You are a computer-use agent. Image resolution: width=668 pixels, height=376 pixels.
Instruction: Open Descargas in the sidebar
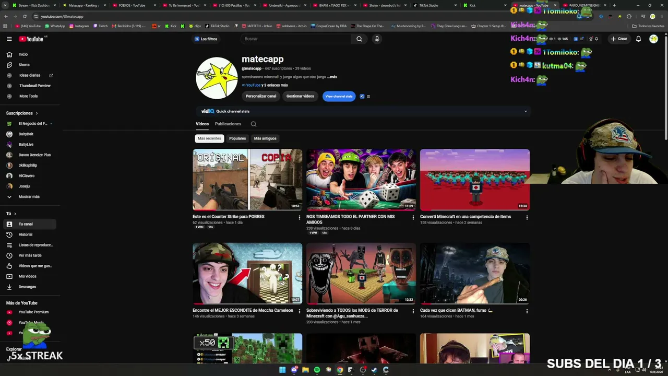point(29,287)
